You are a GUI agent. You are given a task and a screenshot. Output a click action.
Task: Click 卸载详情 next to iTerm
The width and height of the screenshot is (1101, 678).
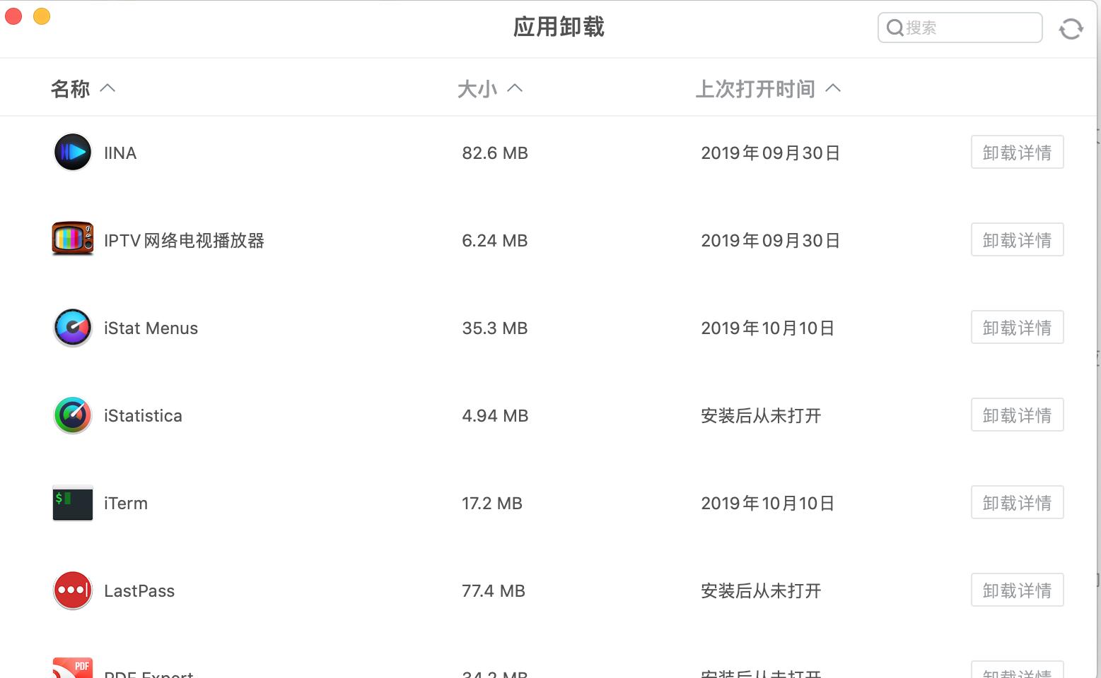[x=1017, y=502]
